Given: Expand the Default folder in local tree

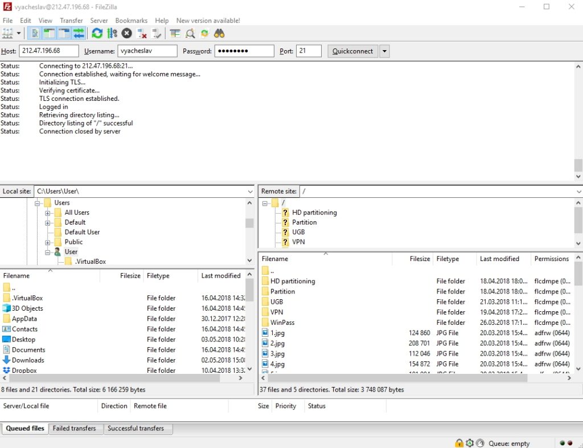Looking at the screenshot, I should pos(47,223).
